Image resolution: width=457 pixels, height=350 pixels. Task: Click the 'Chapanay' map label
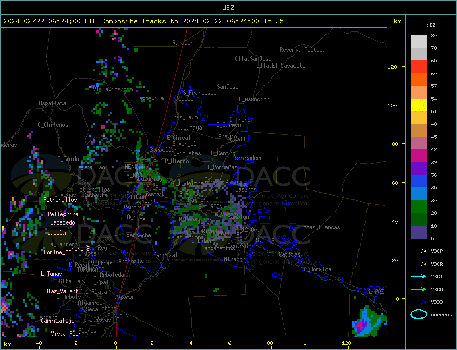[x=216, y=180]
